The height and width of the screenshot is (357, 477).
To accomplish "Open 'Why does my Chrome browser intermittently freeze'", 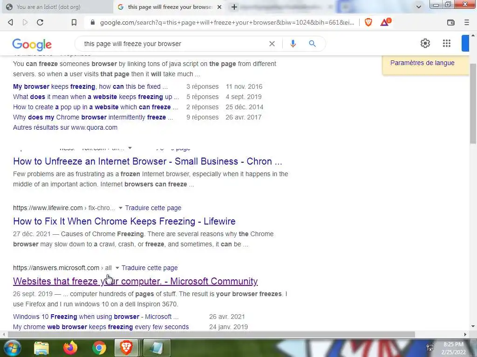I will pyautogui.click(x=93, y=117).
